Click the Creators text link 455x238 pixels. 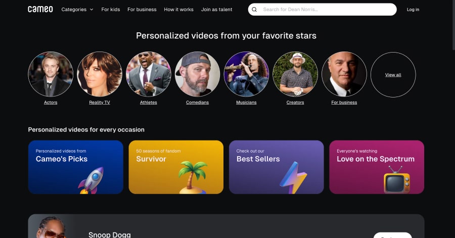[295, 103]
